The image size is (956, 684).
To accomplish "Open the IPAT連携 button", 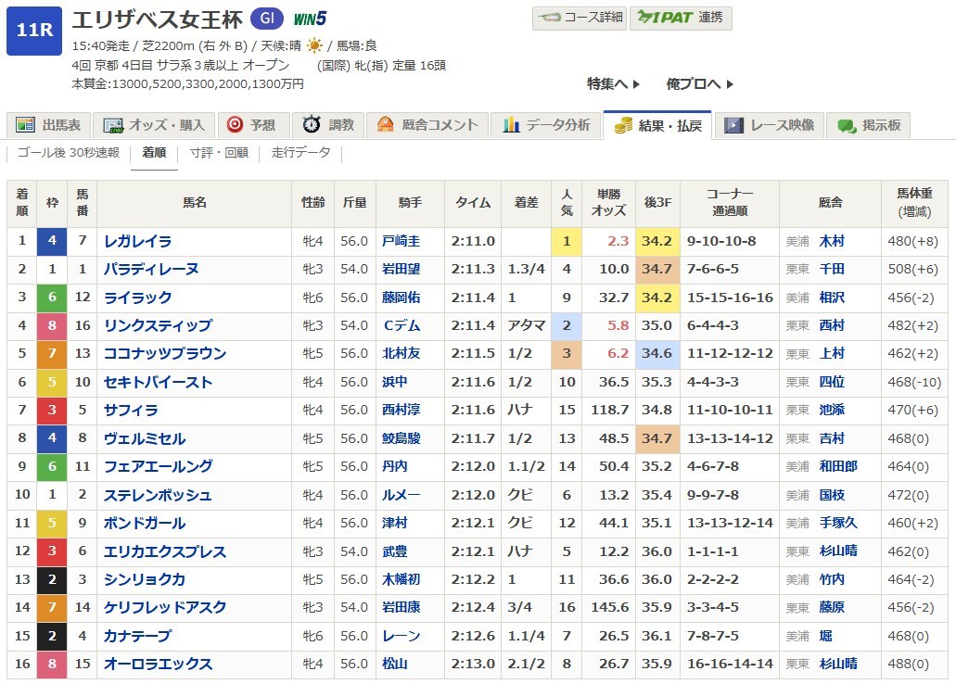I will pos(681,18).
